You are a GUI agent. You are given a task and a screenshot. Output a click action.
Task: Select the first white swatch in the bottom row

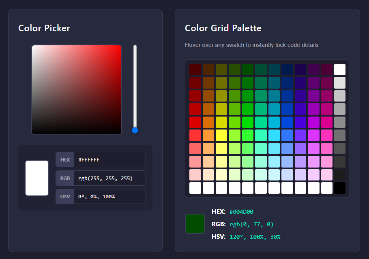pos(195,188)
